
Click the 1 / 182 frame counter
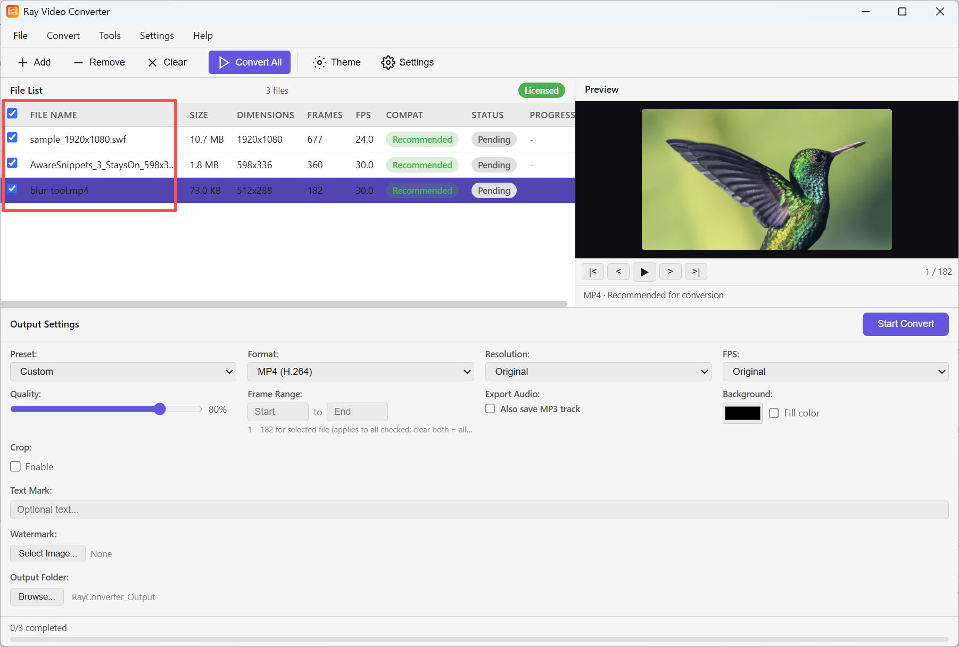coord(938,272)
